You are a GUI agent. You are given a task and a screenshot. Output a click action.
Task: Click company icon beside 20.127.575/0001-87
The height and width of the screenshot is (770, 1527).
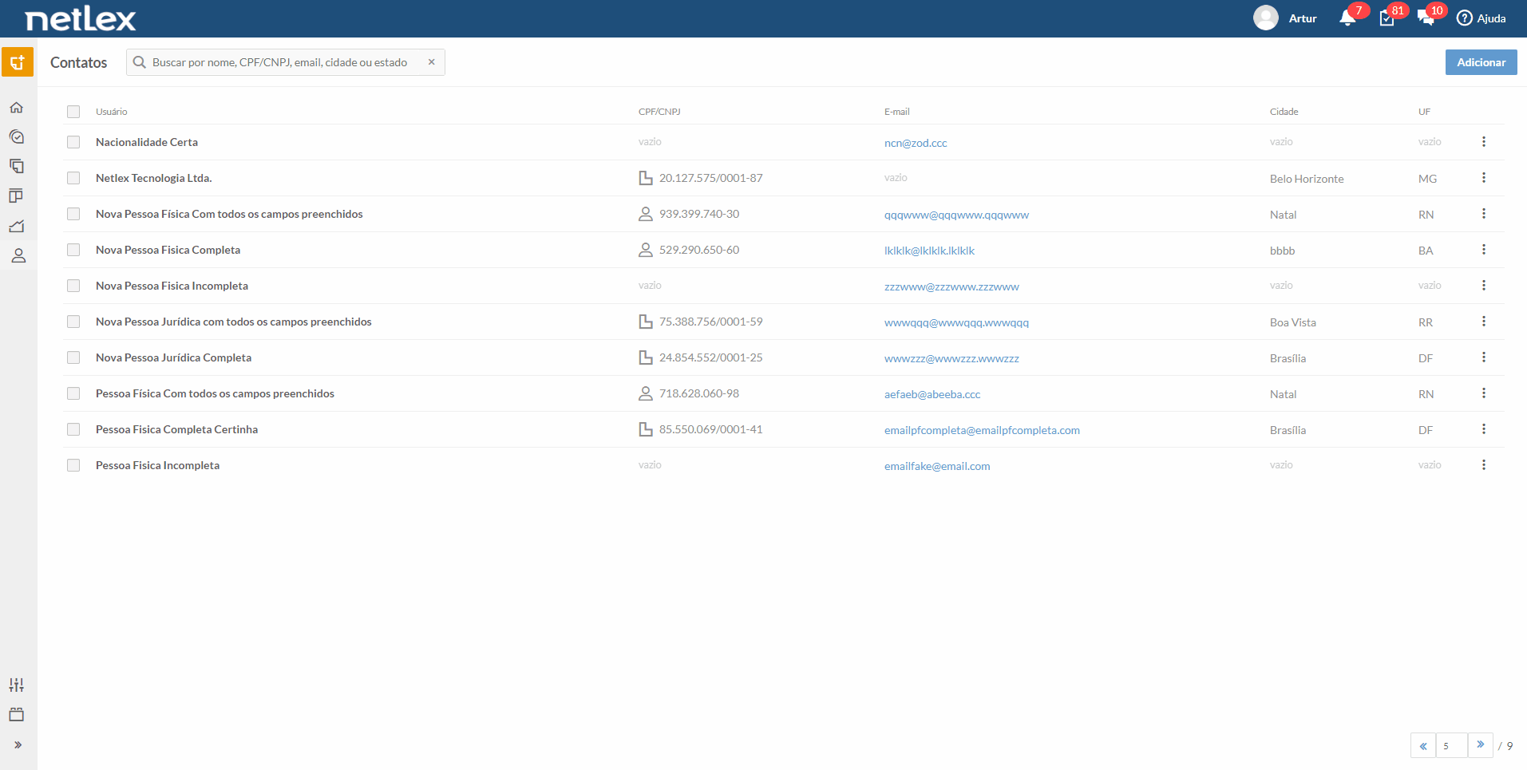point(646,178)
